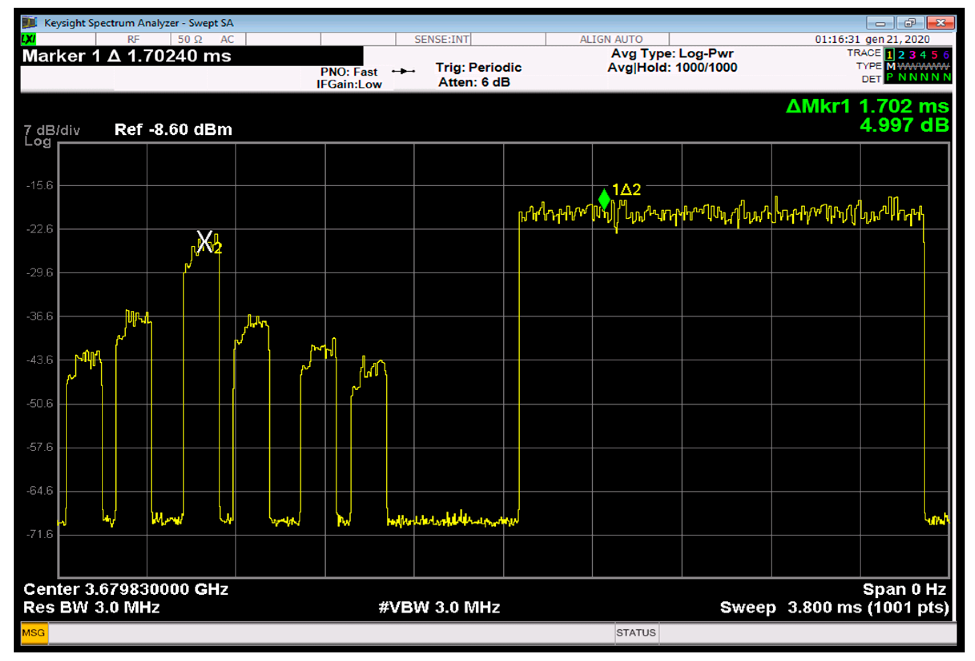Screen dimensions: 975x661
Task: Click the Ref -8.60 dBm reference level
Action: [x=173, y=130]
